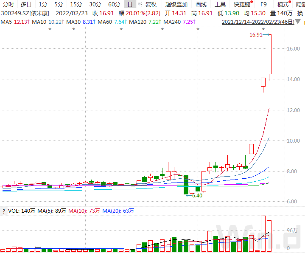The width and height of the screenshot is (305, 253).
Task: Select the 5分 chart period
Action: click(59, 4)
